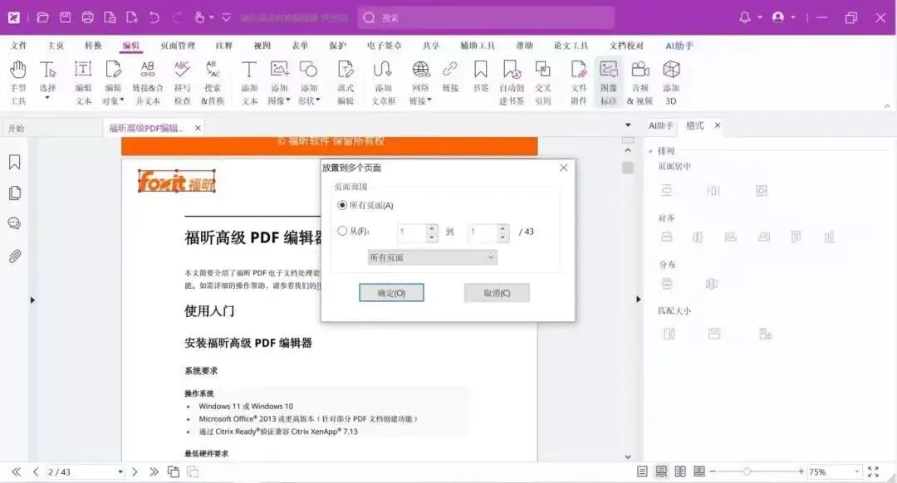Click the Open file folder icon
Screen dimensions: 897x483
tap(43, 17)
